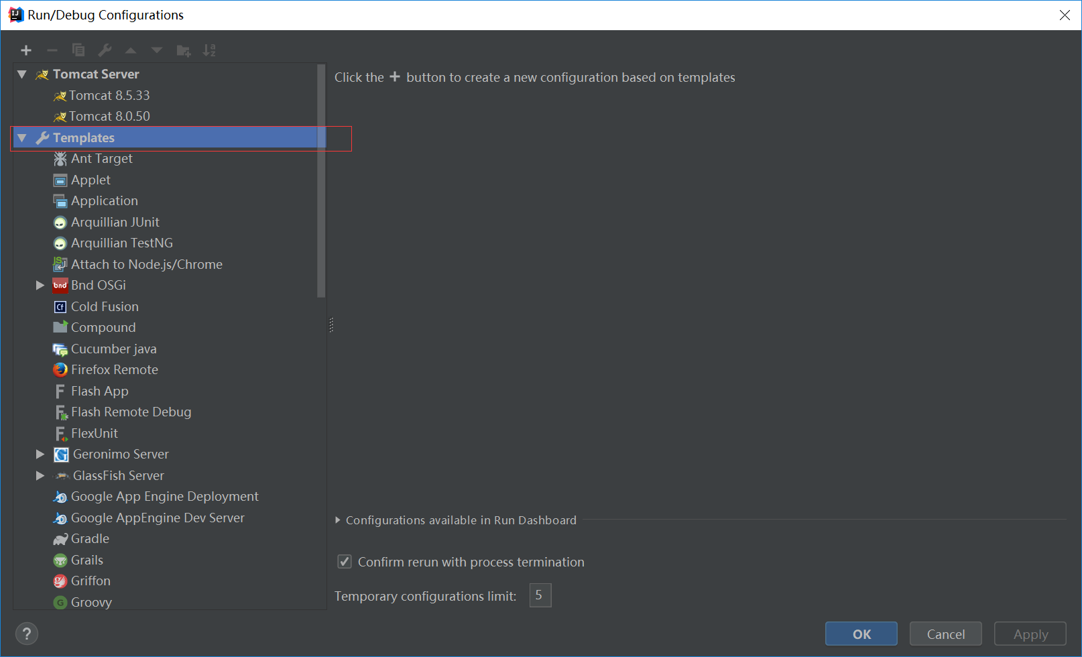Click the Cold Fusion cf icon

(x=60, y=307)
